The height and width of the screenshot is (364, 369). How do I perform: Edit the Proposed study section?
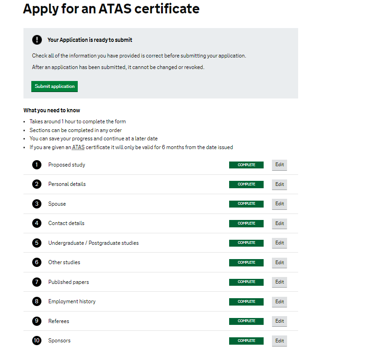[279, 165]
